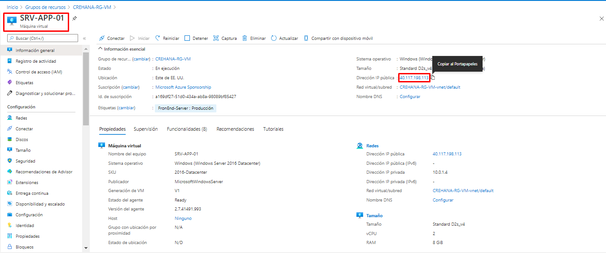Click the Identidad key icon

point(10,226)
